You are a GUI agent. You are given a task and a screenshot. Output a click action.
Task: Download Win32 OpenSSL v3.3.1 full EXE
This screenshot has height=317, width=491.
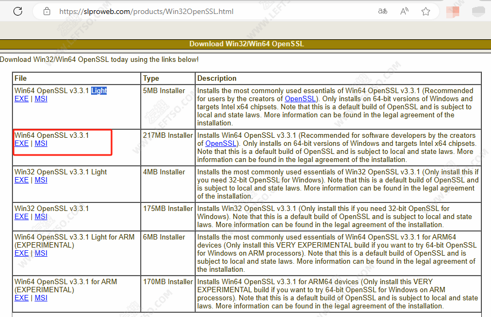[x=22, y=217]
